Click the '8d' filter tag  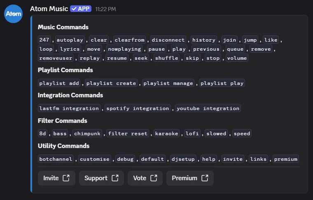tap(42, 134)
